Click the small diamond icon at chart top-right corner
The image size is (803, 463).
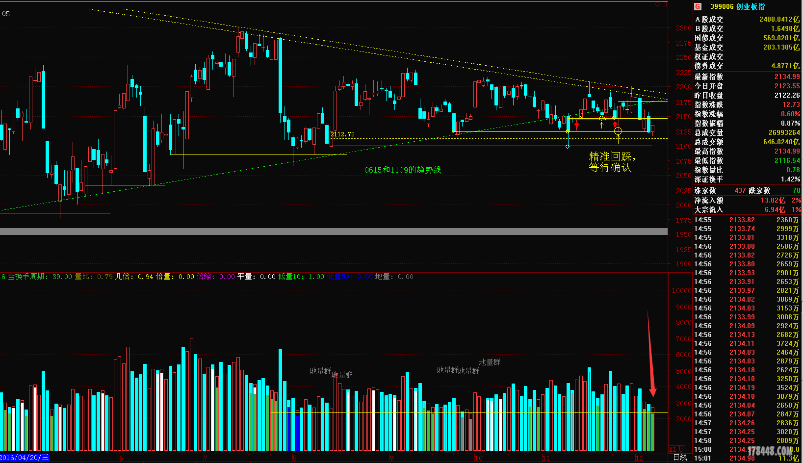[x=658, y=4]
